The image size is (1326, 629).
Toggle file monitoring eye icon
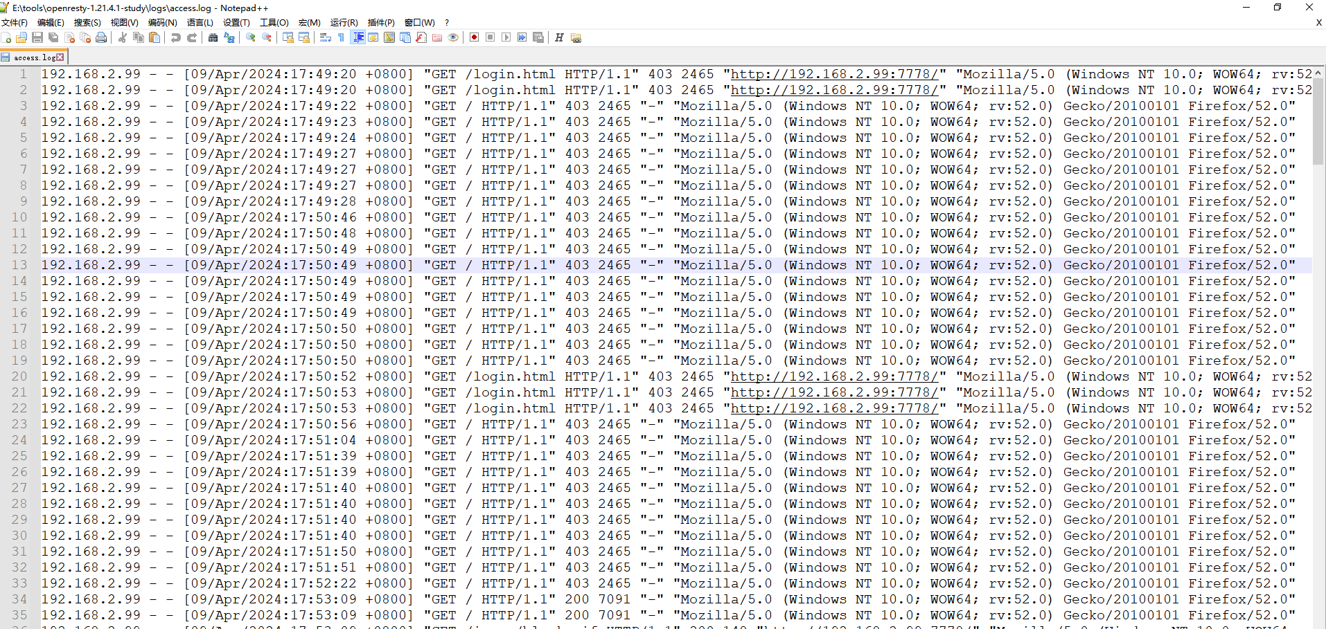[453, 37]
